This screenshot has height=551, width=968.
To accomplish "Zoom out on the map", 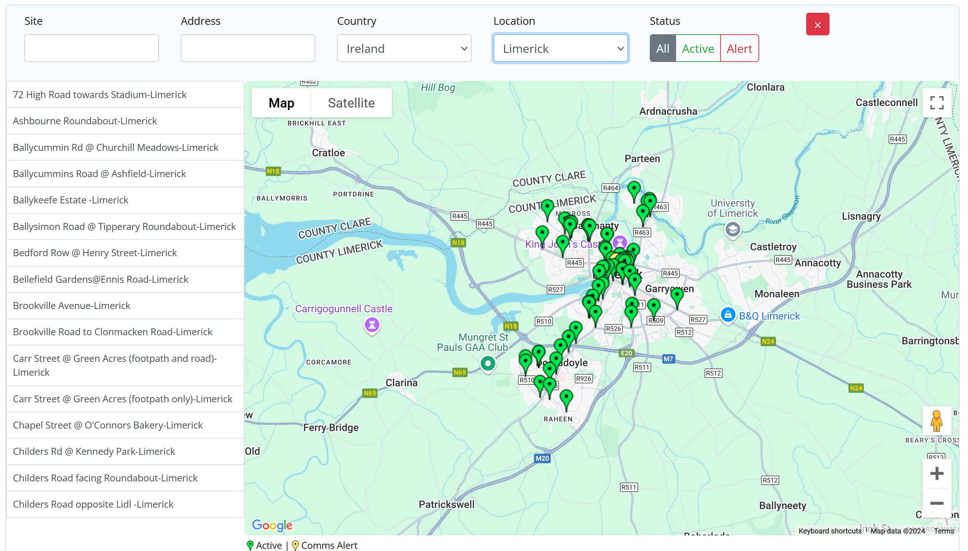I will [936, 503].
